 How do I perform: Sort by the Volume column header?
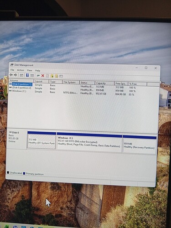21,80
